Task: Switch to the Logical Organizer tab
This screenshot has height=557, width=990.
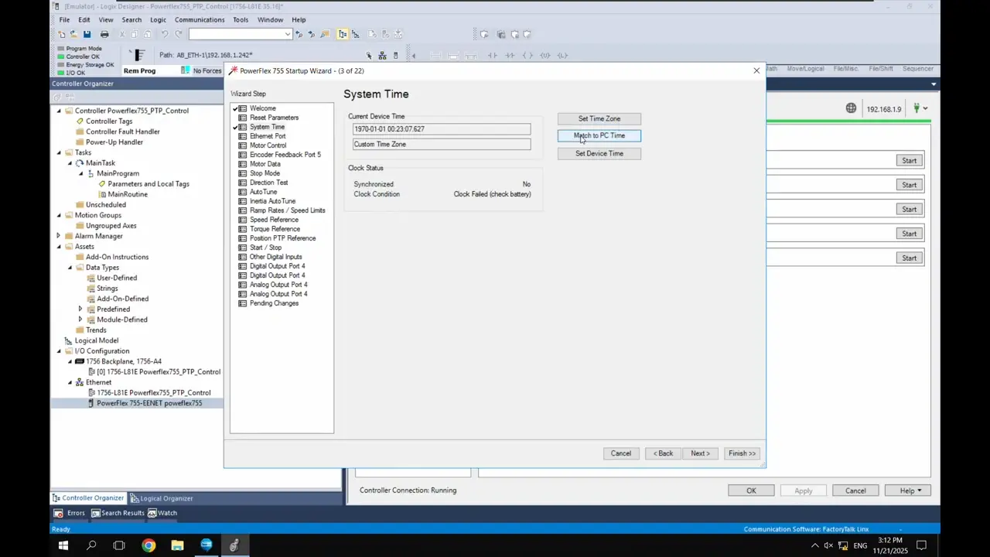Action: click(x=161, y=498)
